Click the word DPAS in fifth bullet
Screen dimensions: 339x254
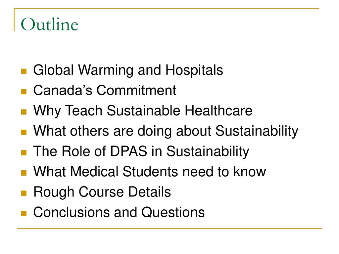129,151
